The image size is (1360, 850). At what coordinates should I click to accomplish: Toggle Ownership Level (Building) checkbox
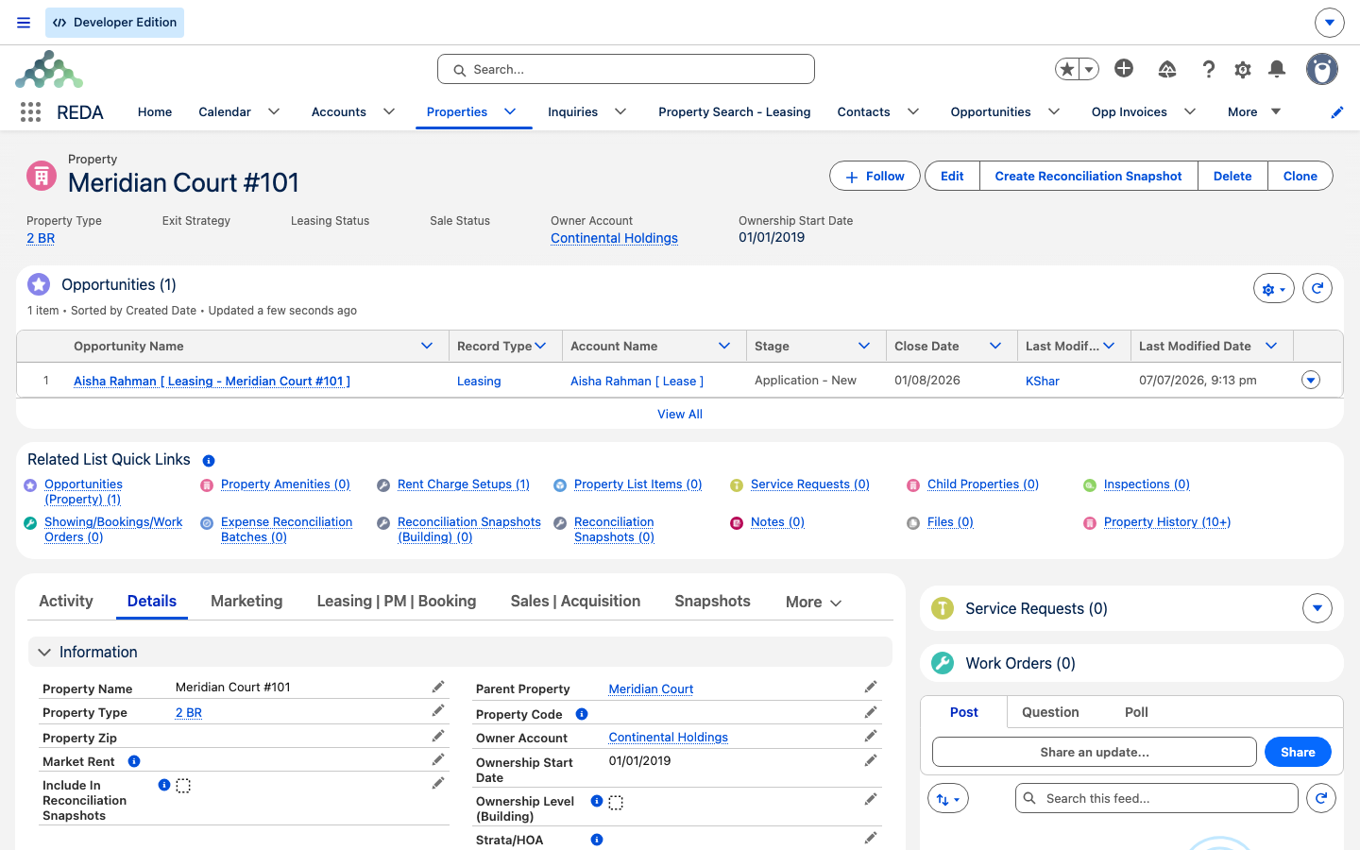[x=616, y=802]
